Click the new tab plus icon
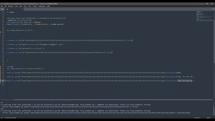 pos(211,9)
